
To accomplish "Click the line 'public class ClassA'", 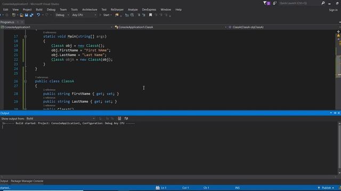I will [x=54, y=81].
